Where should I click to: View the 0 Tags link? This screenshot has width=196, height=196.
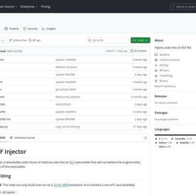pos(35,40)
